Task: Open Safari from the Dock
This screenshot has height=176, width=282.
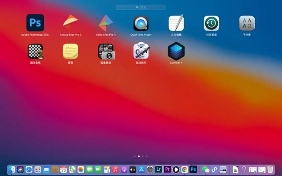Action: coord(29,169)
